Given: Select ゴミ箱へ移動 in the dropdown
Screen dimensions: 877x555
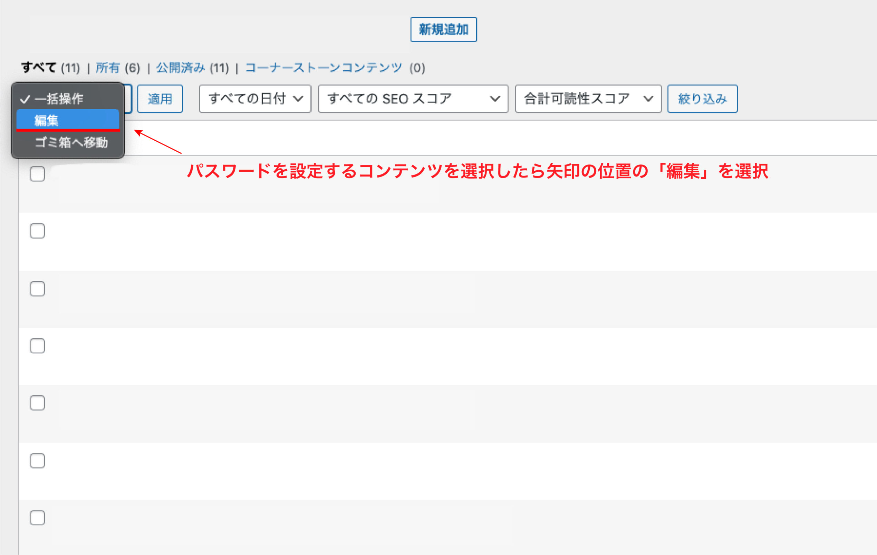Looking at the screenshot, I should [x=71, y=143].
